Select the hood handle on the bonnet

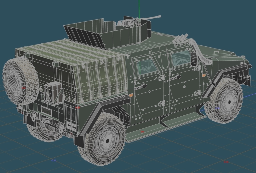tap(216, 52)
